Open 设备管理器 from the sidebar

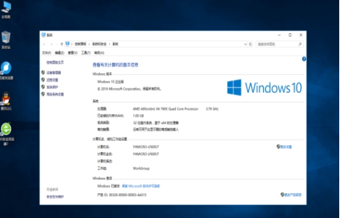click(54, 73)
